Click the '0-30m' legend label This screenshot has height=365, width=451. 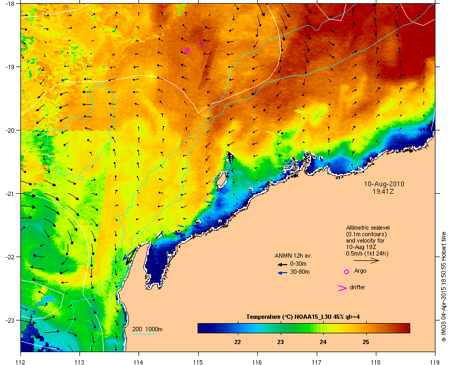(x=299, y=264)
